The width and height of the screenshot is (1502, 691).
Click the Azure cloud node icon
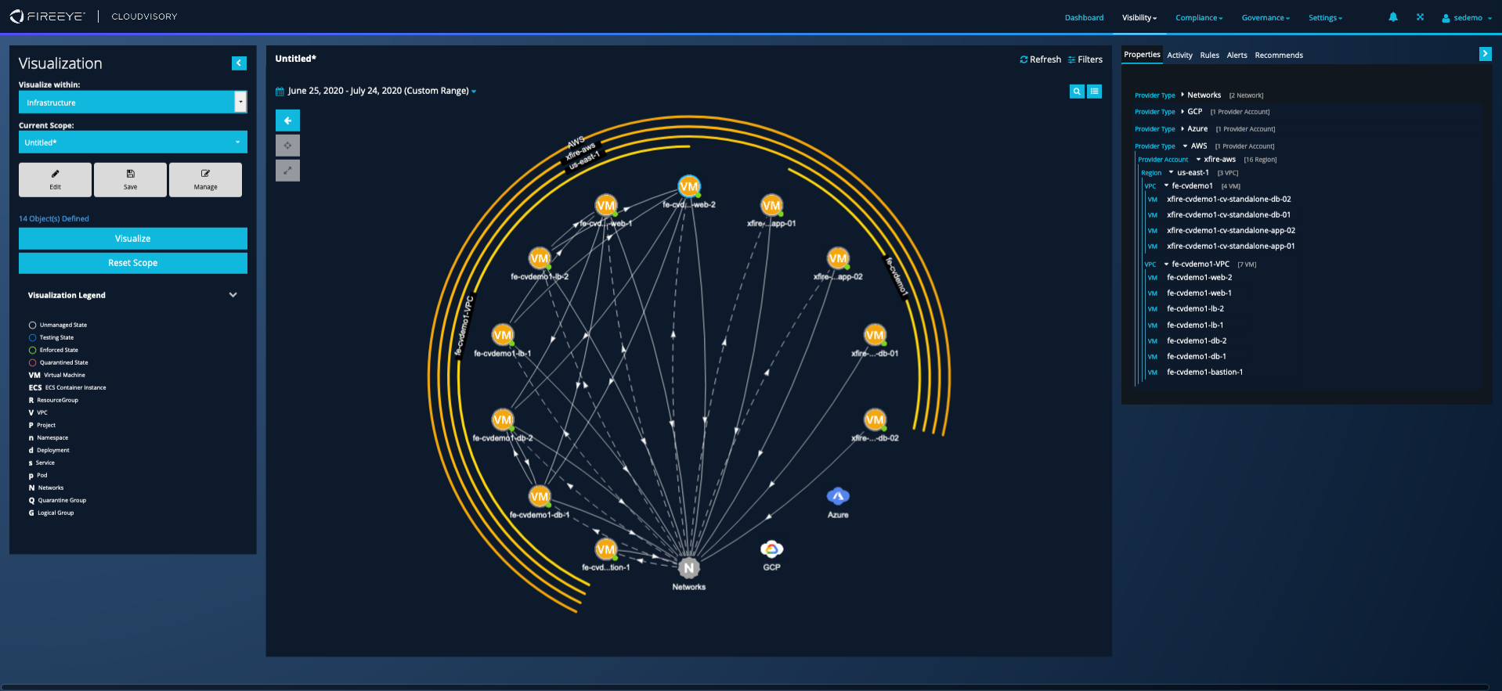click(x=838, y=496)
